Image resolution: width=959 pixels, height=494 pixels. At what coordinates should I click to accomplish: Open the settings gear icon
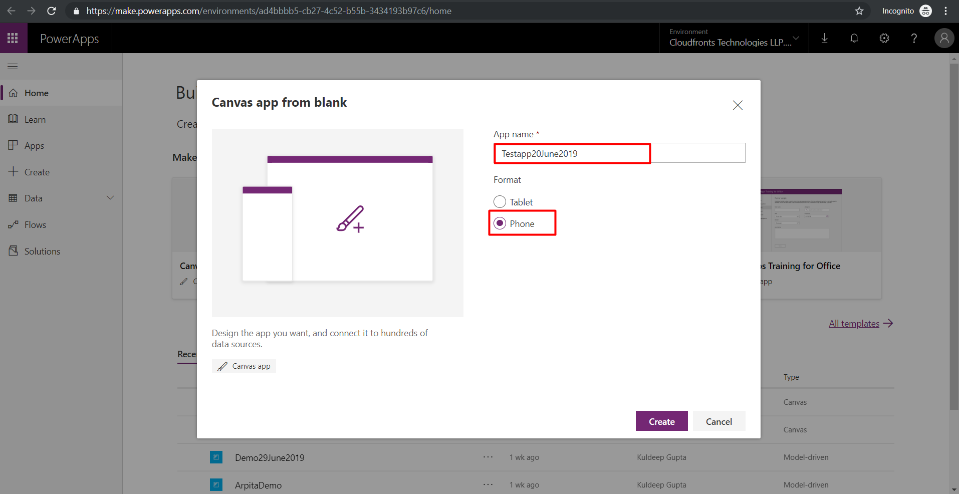click(884, 38)
